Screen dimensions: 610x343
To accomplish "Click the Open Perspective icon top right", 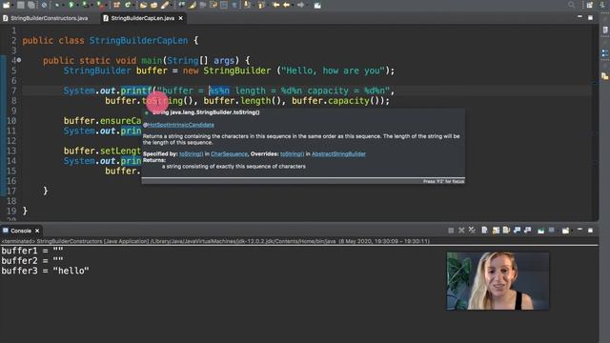I will 590,5.
